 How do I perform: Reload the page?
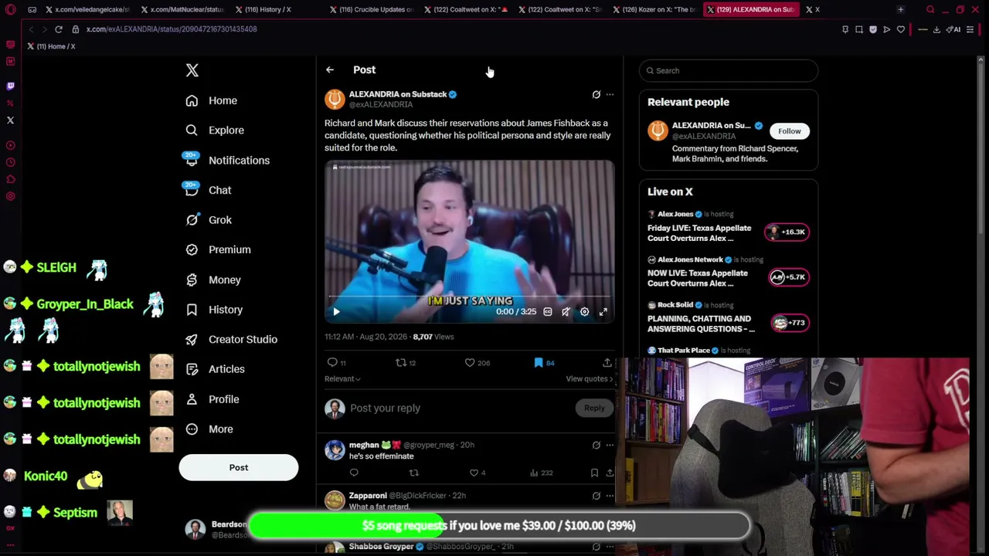pos(59,29)
